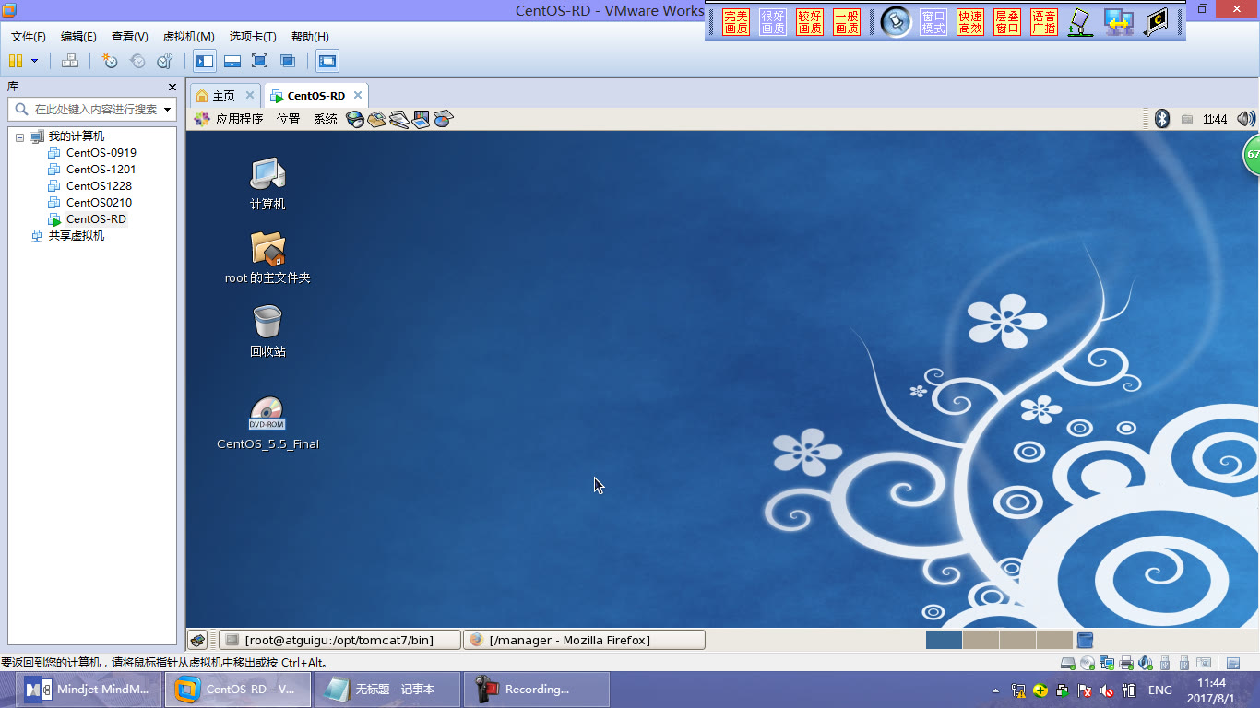Image resolution: width=1260 pixels, height=708 pixels.
Task: Start 语音广播 voice broadcast
Action: point(1044,22)
